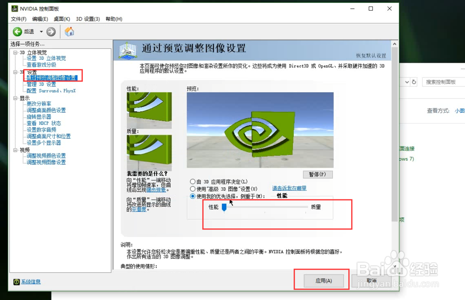Image resolution: width=465 pixels, height=300 pixels.
Task: Select 调整桌面颜色设置 in tree
Action: pyautogui.click(x=46, y=110)
